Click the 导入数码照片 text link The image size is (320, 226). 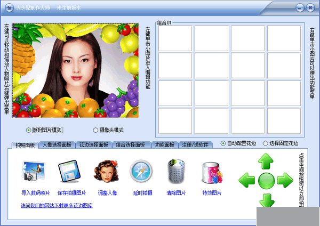coord(36,193)
